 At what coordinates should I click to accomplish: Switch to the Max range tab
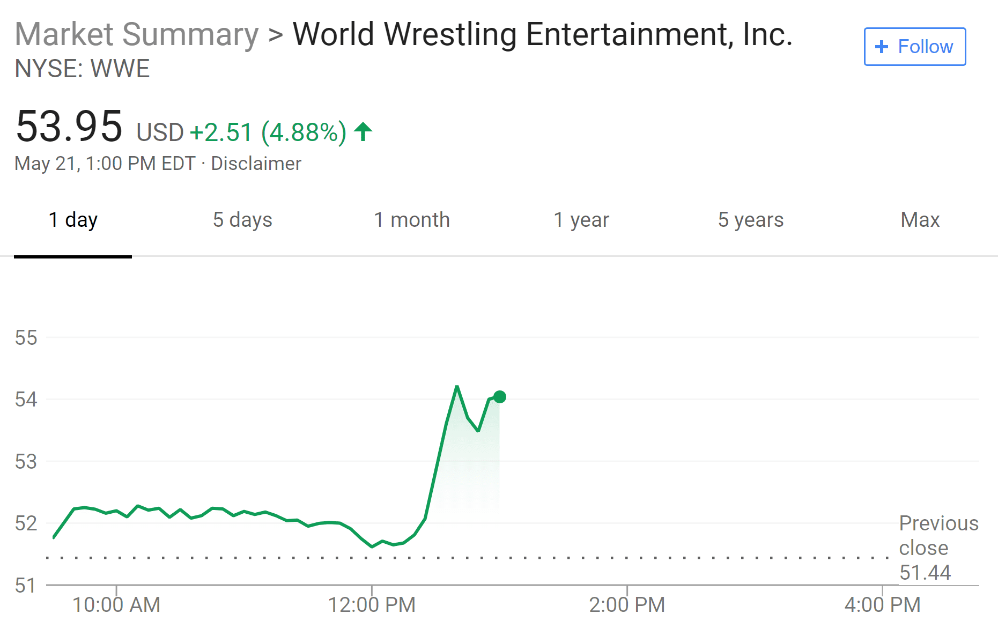920,220
